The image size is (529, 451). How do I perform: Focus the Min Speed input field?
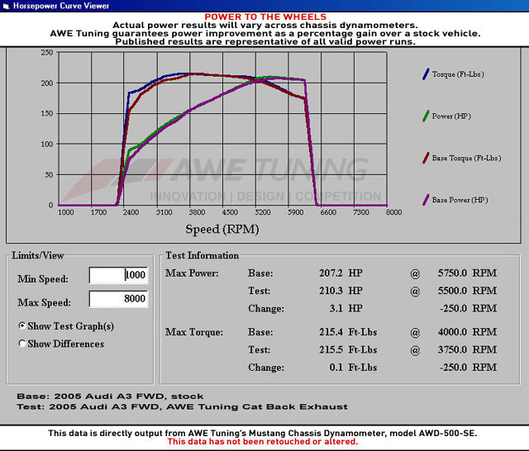pos(118,276)
